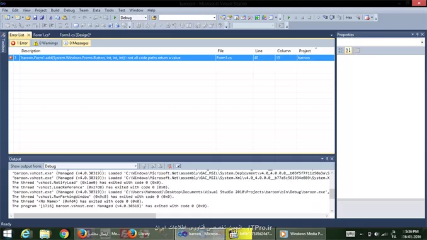
Task: Expand the breakpoint icon dropdown arrow
Action: [372, 18]
